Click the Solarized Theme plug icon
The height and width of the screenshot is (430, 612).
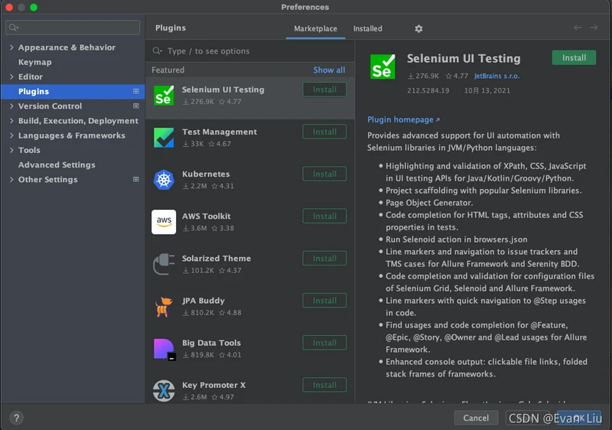164,264
